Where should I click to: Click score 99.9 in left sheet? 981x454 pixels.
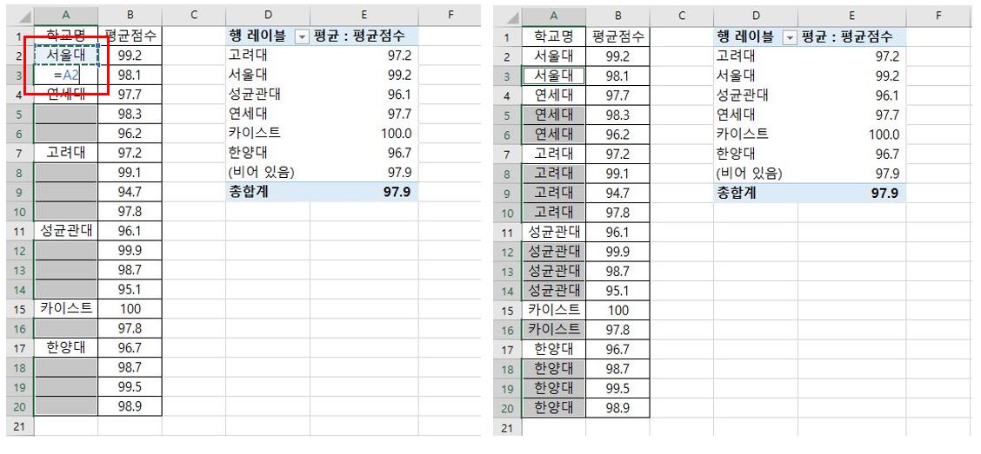[x=130, y=250]
